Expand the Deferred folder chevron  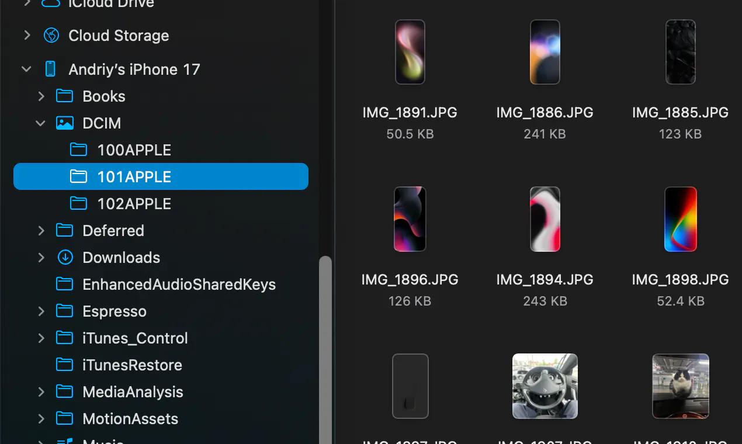(41, 231)
